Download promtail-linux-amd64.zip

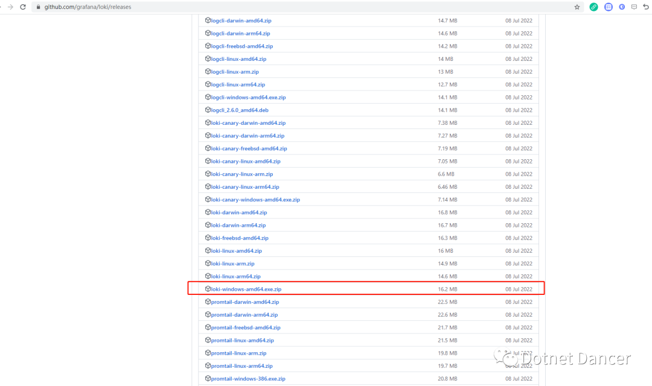click(243, 340)
